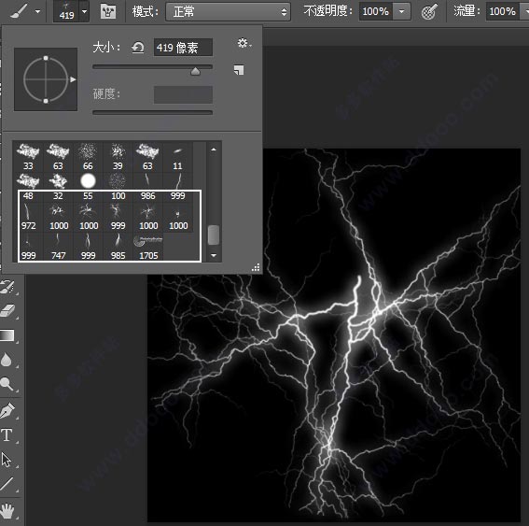This screenshot has height=526, width=529.
Task: Expand the opacity 100% dropdown arrow
Action: 401,11
